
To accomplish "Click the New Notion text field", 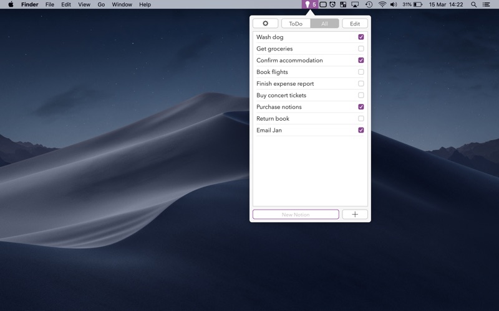I will (296, 215).
